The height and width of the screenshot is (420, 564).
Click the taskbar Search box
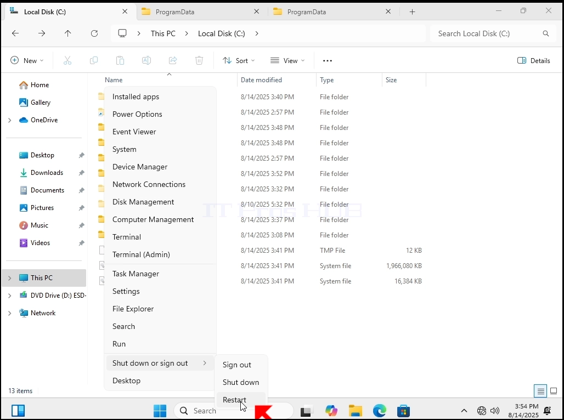[233, 411]
